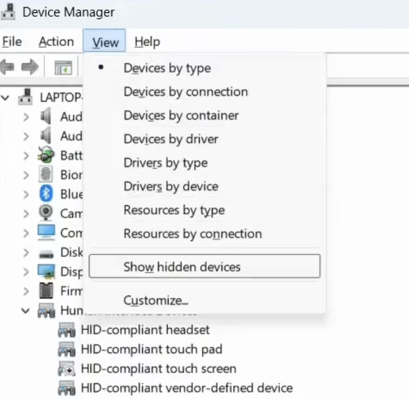
Task: Click the HID-compliant touch pad device icon
Action: pos(66,349)
